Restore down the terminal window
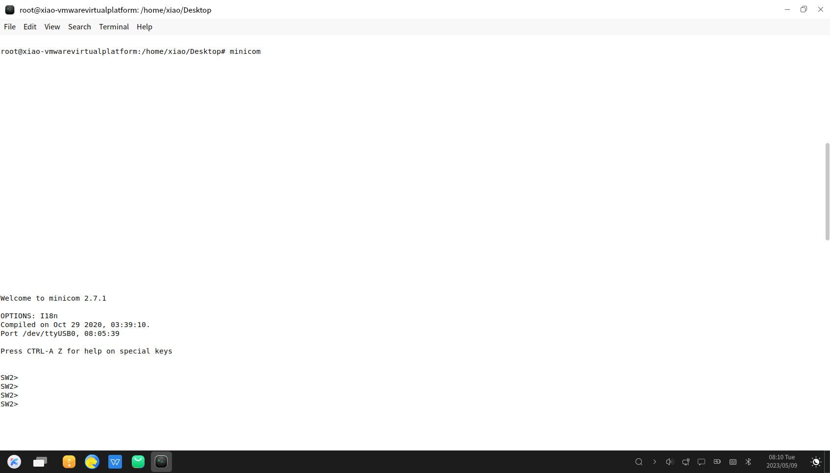Viewport: 830px width, 473px height. click(804, 9)
